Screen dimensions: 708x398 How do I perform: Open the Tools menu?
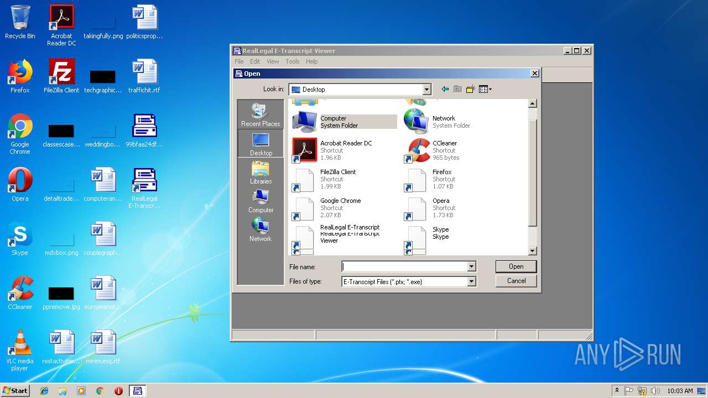293,61
